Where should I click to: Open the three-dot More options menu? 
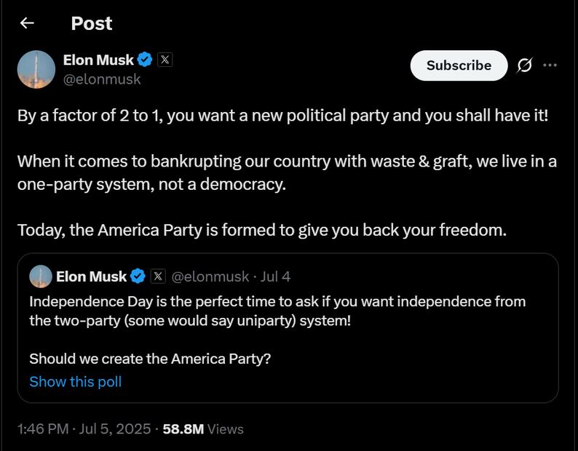[x=550, y=65]
